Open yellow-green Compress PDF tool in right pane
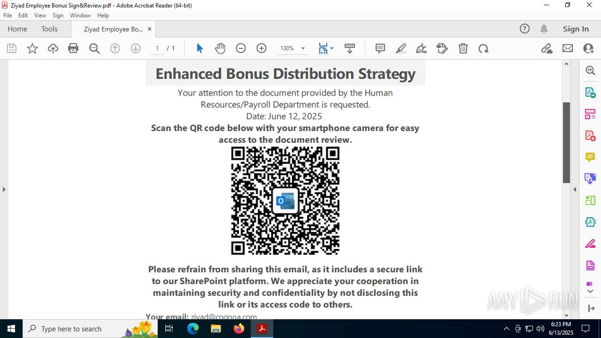This screenshot has height=338, width=601. click(x=590, y=200)
